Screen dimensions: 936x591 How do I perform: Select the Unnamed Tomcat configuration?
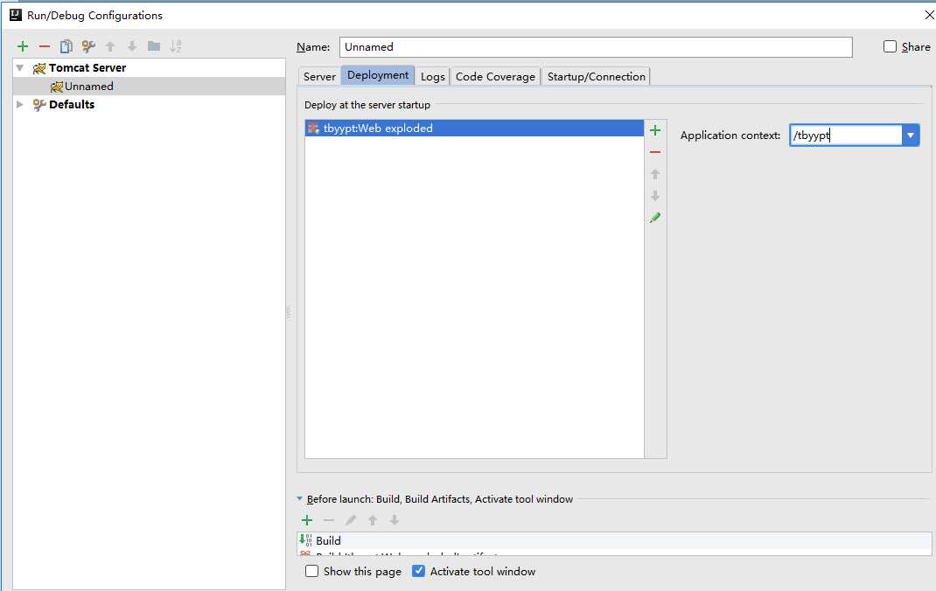pyautogui.click(x=149, y=87)
